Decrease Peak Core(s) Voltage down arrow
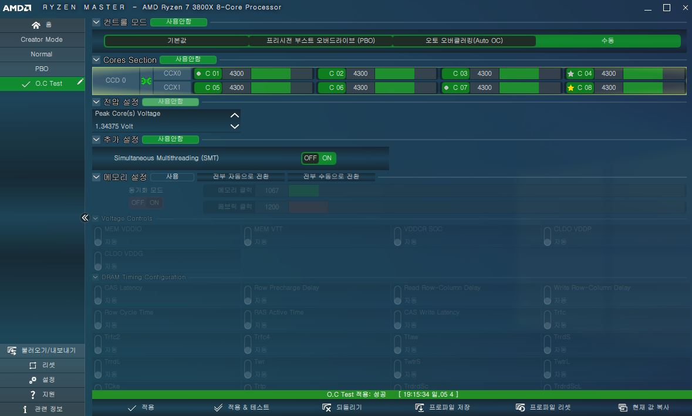This screenshot has height=416, width=692. click(x=235, y=126)
